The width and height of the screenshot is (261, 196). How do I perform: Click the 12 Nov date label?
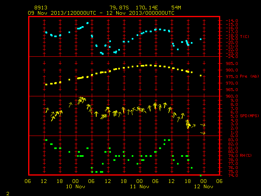click(203, 187)
